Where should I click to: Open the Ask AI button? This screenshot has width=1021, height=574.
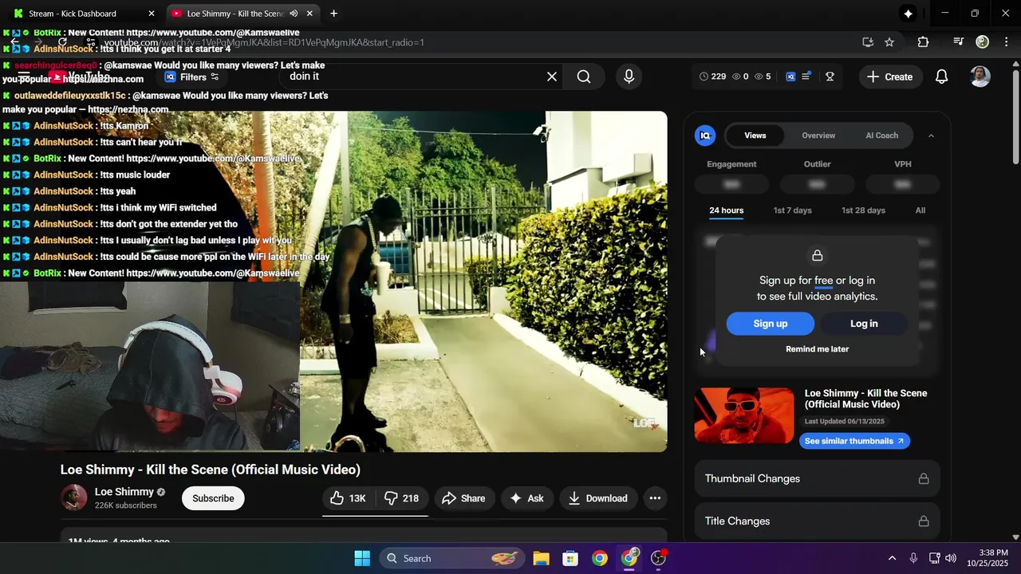click(x=527, y=498)
